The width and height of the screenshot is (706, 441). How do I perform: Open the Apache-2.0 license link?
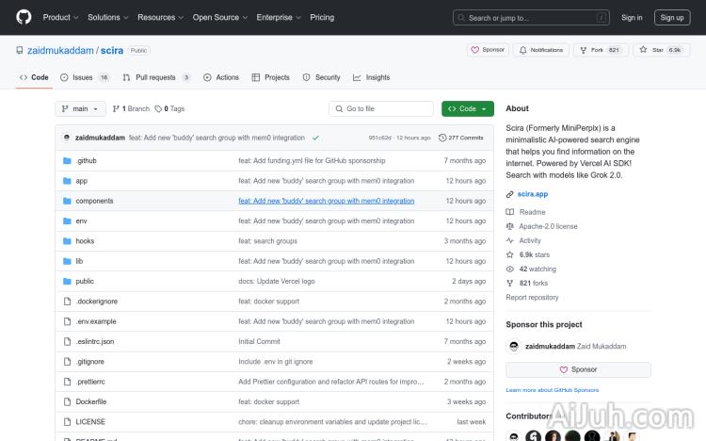click(548, 226)
